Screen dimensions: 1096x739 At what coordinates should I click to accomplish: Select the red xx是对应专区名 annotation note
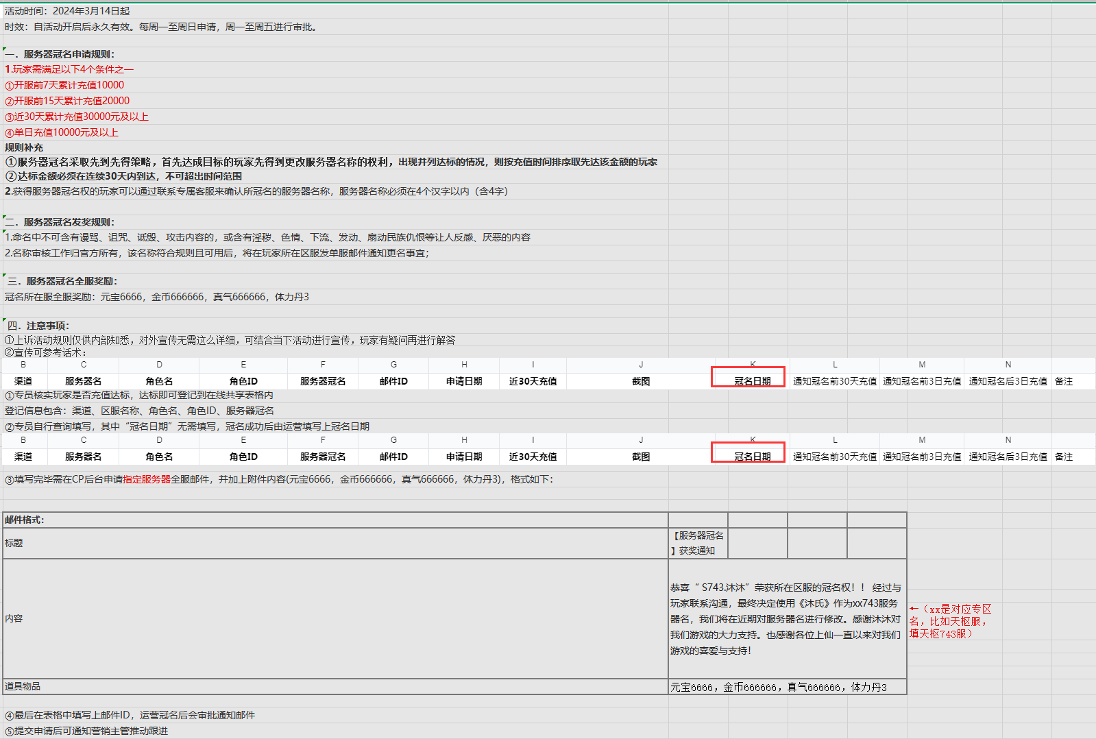tap(950, 621)
